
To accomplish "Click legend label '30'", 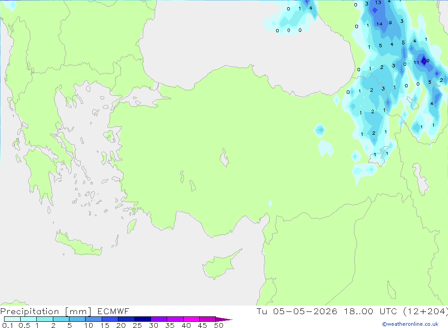I will coord(154,325).
